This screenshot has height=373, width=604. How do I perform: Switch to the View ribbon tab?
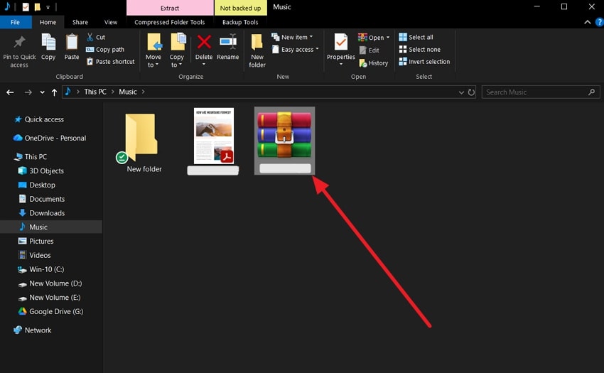pos(111,22)
